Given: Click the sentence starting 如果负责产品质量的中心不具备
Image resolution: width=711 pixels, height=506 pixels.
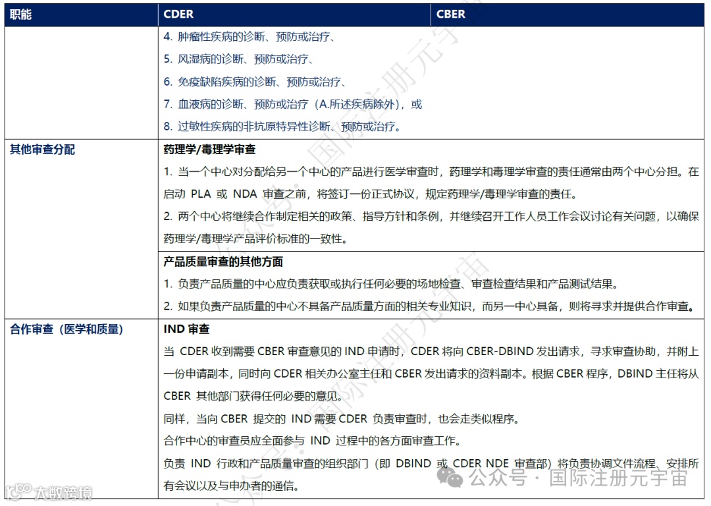Looking at the screenshot, I should tap(429, 306).
